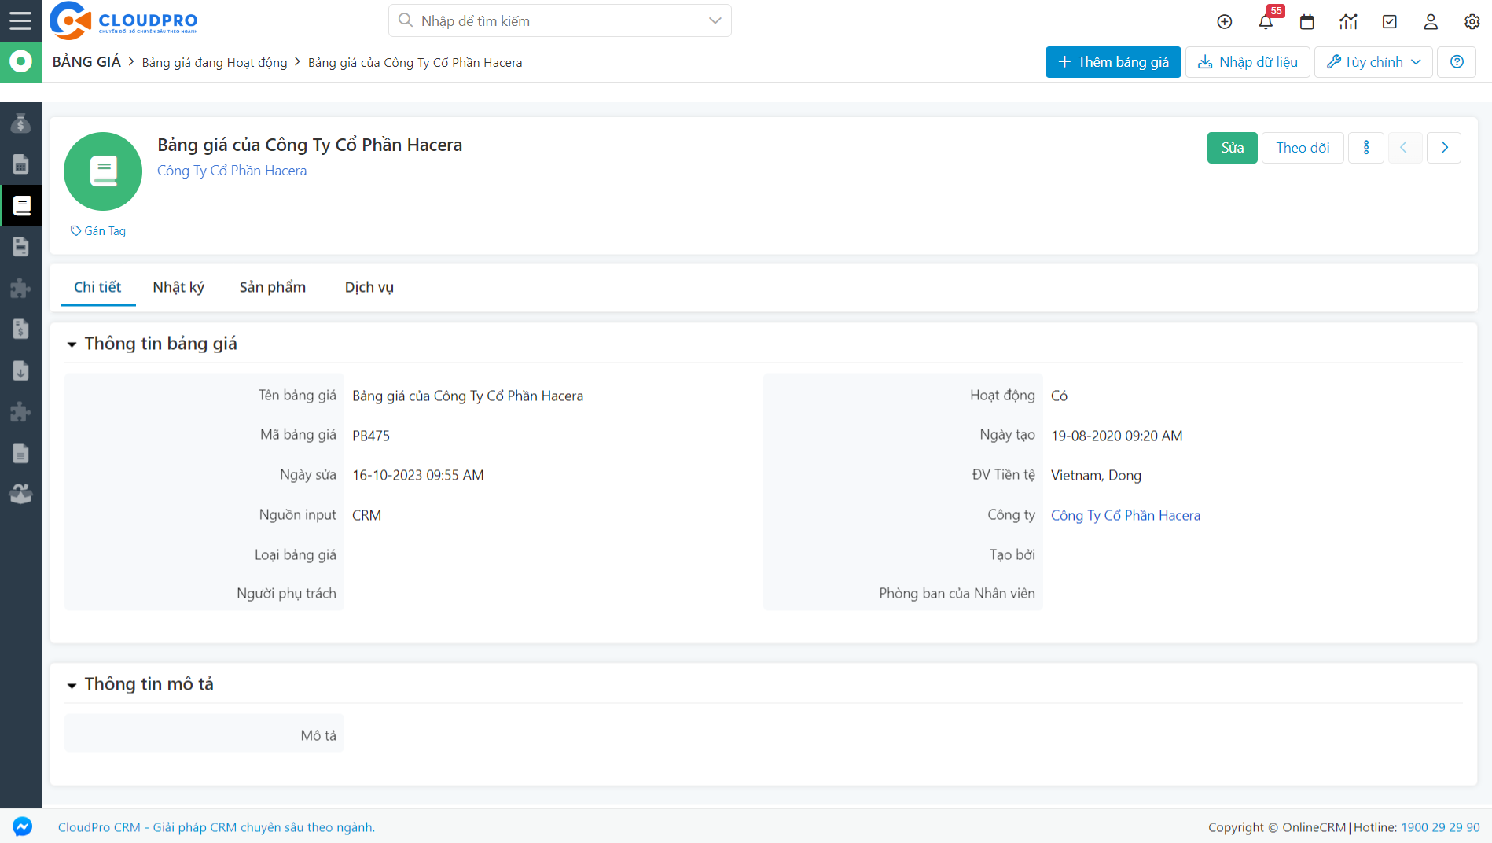Select the active price book sidebar icon

(21, 206)
